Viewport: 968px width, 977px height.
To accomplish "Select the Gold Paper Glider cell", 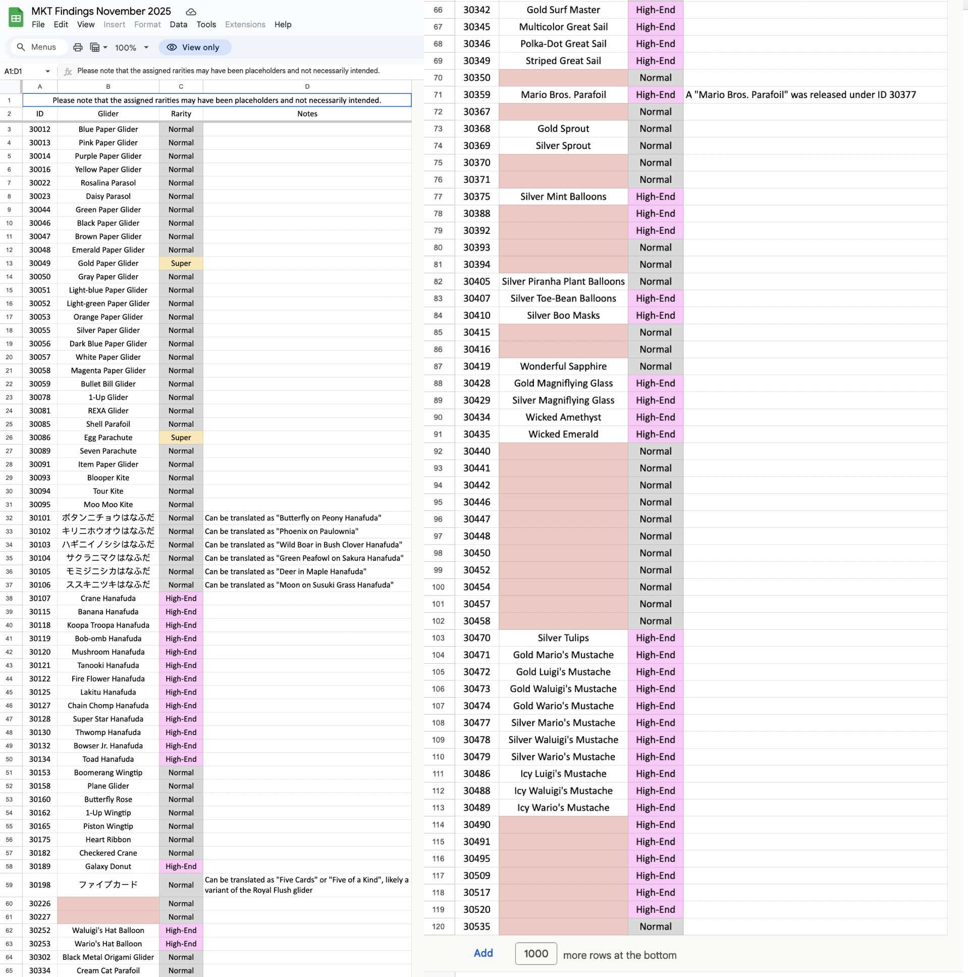I will (x=108, y=264).
